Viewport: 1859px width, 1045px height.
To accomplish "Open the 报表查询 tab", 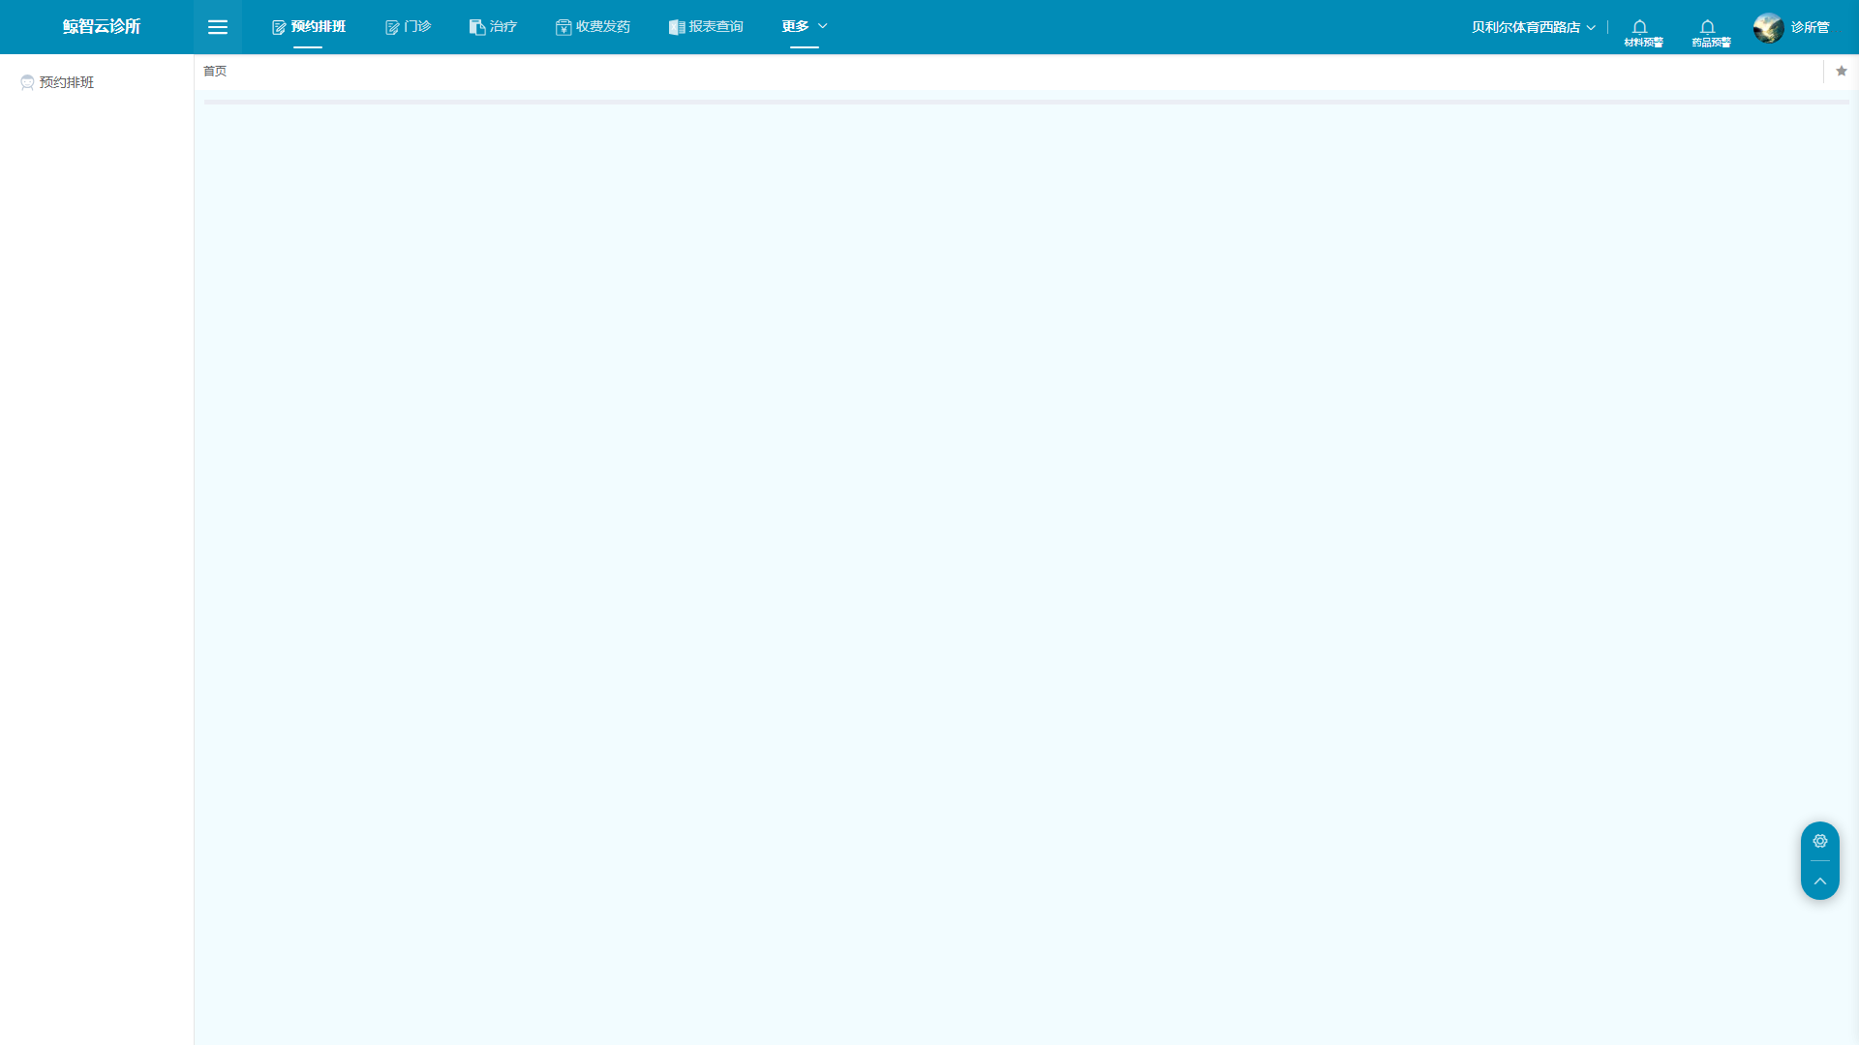I will (x=706, y=27).
